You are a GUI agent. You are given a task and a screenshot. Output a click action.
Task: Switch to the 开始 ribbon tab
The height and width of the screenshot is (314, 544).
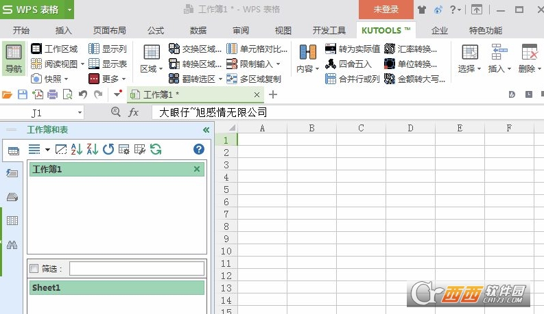coord(21,30)
